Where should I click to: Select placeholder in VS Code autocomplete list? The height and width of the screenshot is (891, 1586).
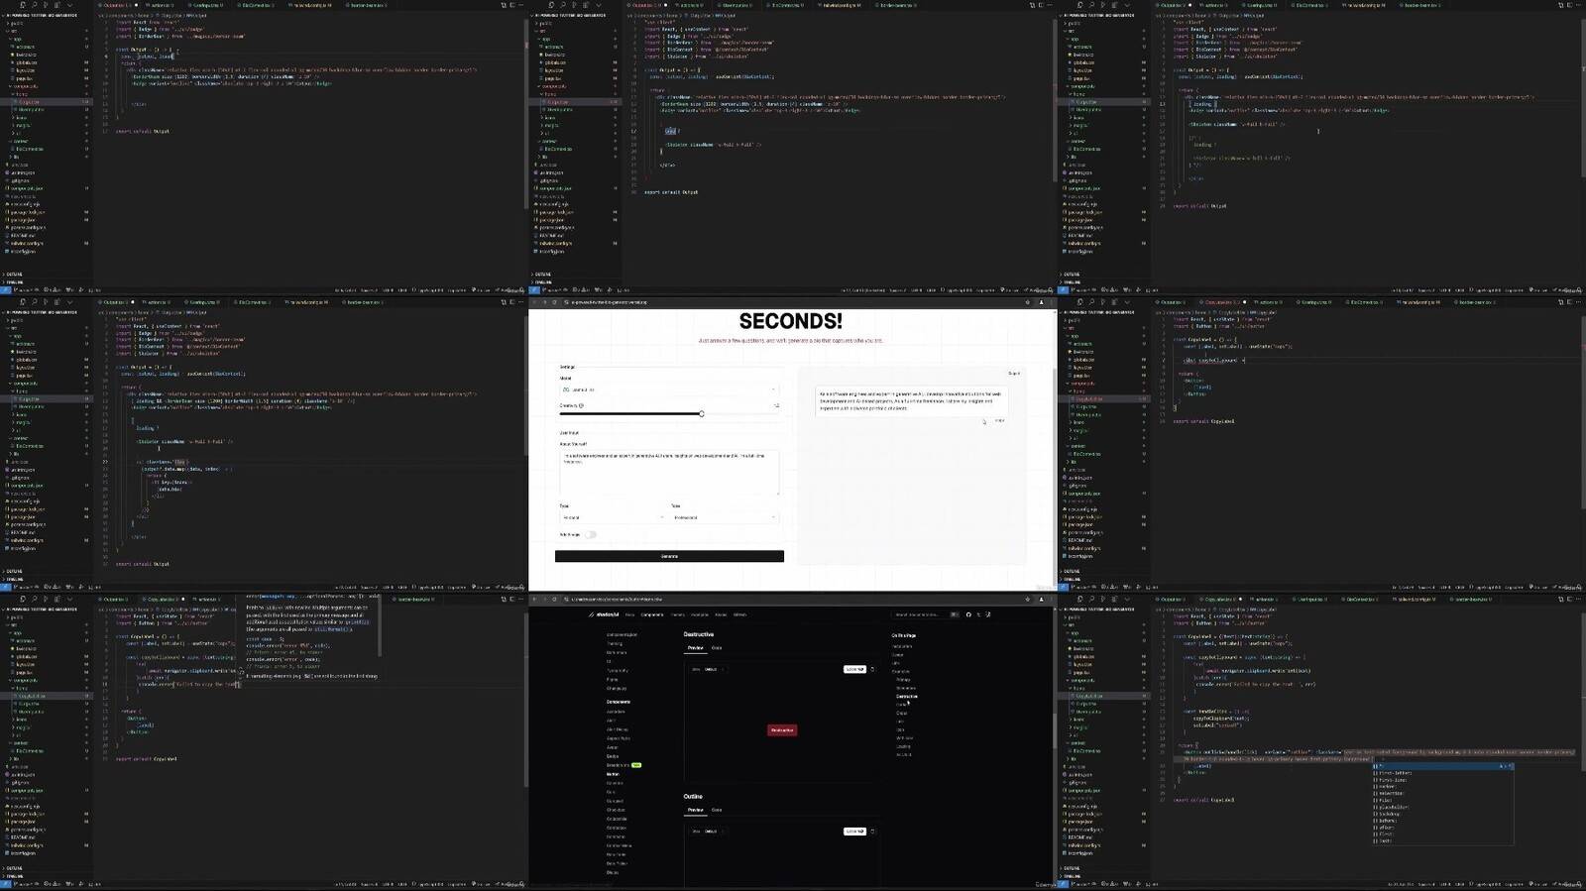(x=1443, y=807)
